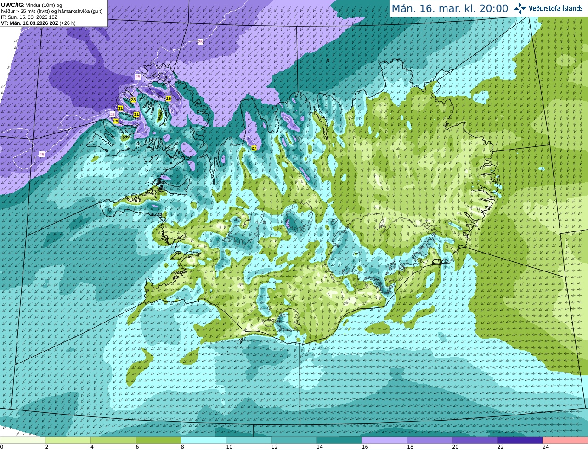Click the number 10 on the color scale

click(x=229, y=447)
